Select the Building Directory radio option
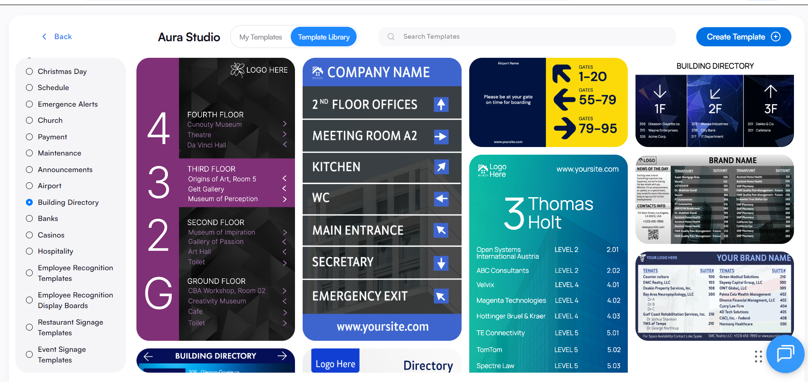 [x=29, y=202]
